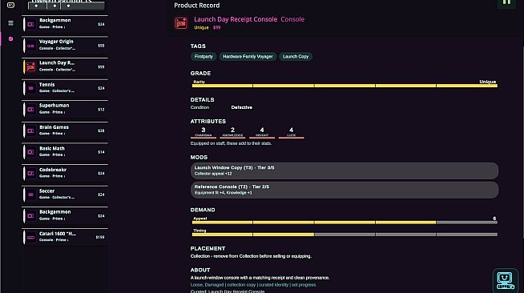Click the smiling computer assistant icon
The width and height of the screenshot is (524, 293).
coord(505,281)
